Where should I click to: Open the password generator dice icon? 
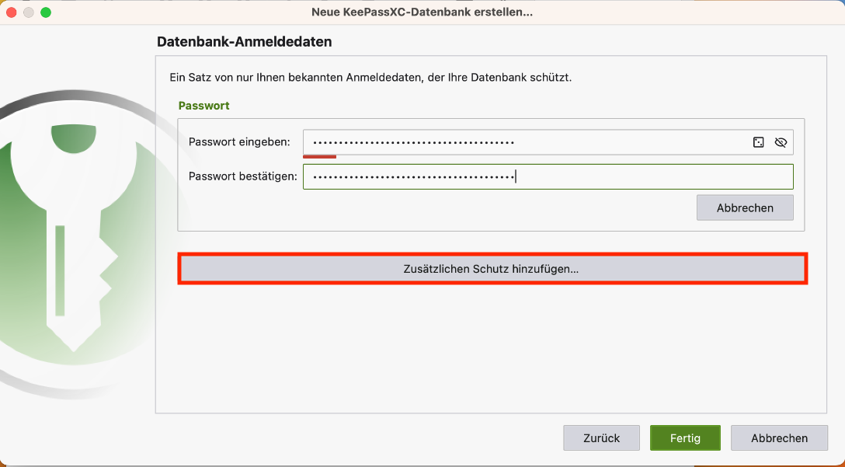(x=759, y=142)
